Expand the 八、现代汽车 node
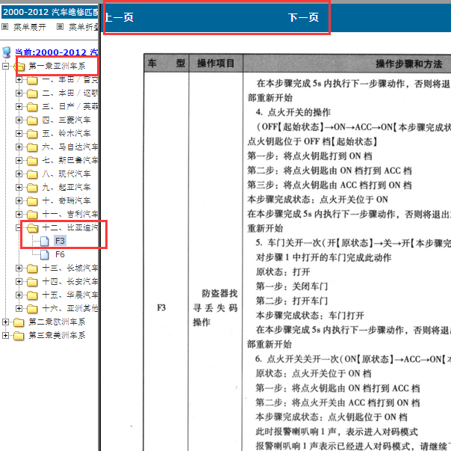451x451 pixels. point(19,174)
